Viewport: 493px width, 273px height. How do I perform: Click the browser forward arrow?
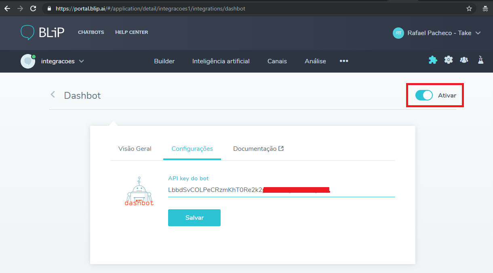coord(20,8)
